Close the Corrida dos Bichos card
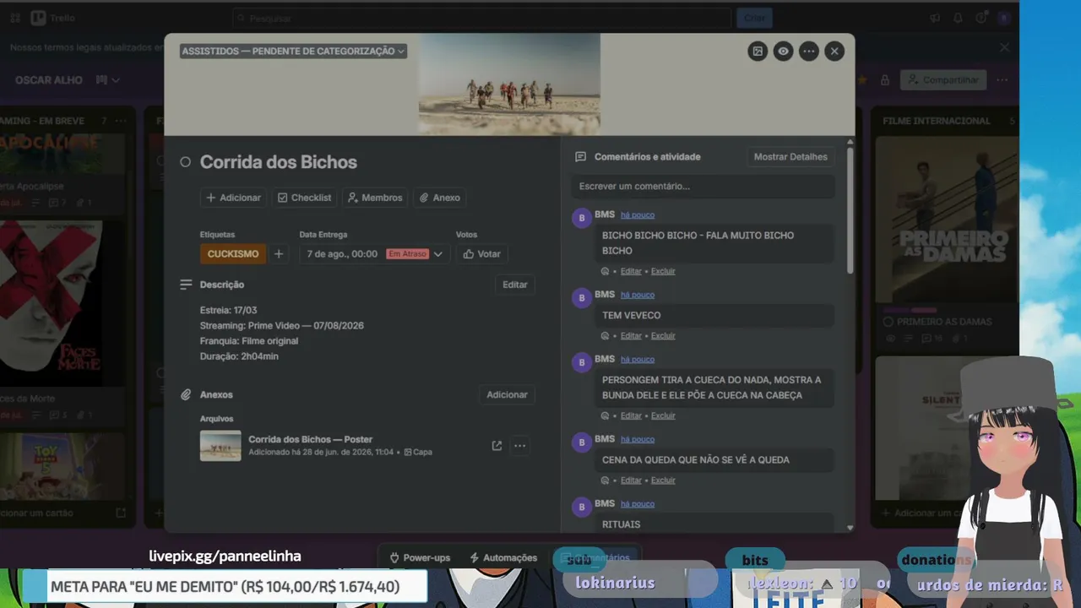 click(x=834, y=52)
